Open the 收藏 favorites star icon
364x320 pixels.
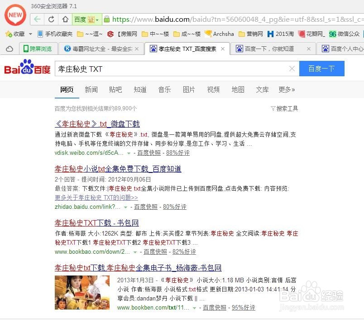9,34
